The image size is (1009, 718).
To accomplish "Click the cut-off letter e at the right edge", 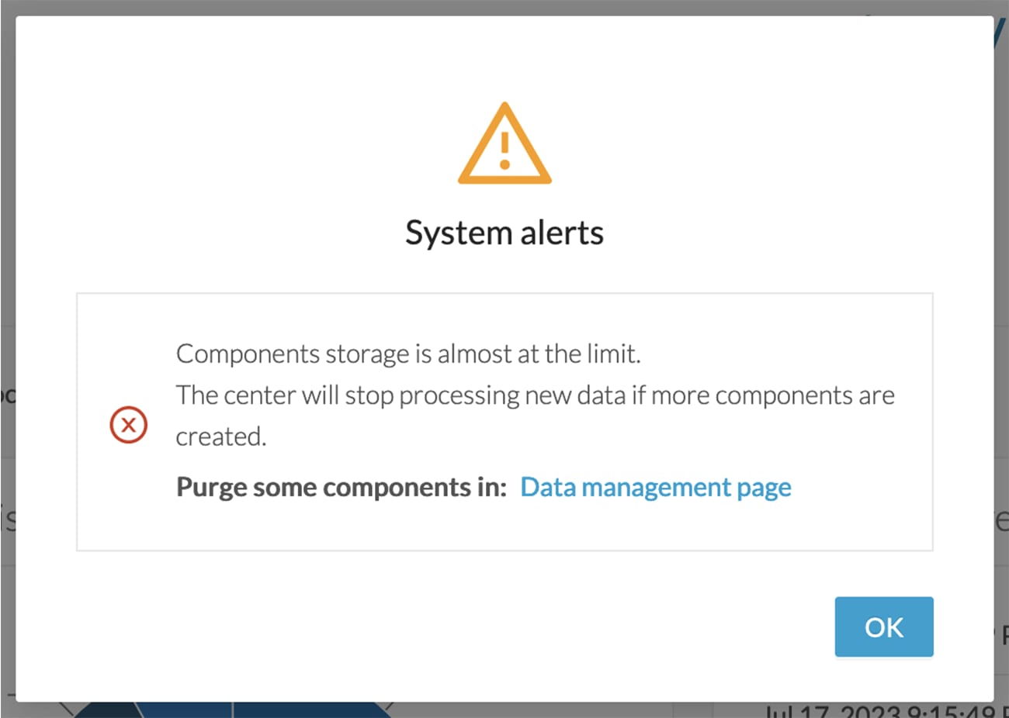I will pos(1002,520).
